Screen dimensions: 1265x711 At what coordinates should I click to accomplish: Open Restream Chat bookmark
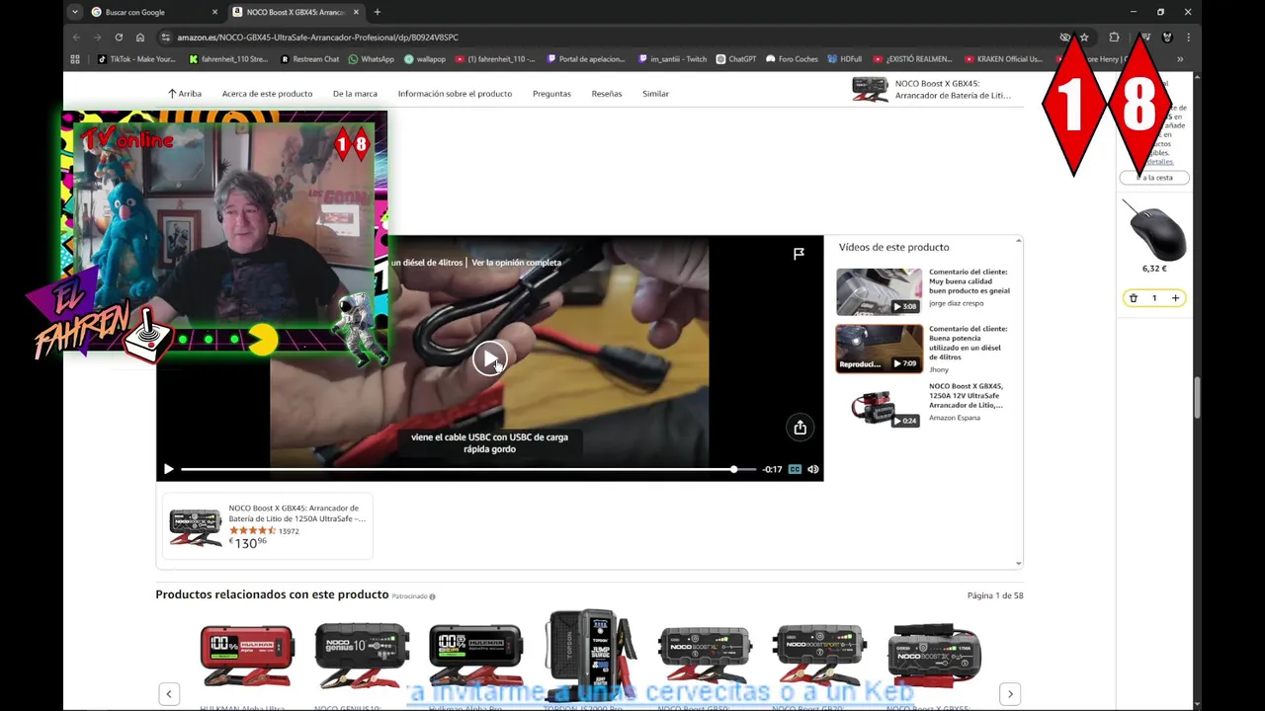[309, 59]
